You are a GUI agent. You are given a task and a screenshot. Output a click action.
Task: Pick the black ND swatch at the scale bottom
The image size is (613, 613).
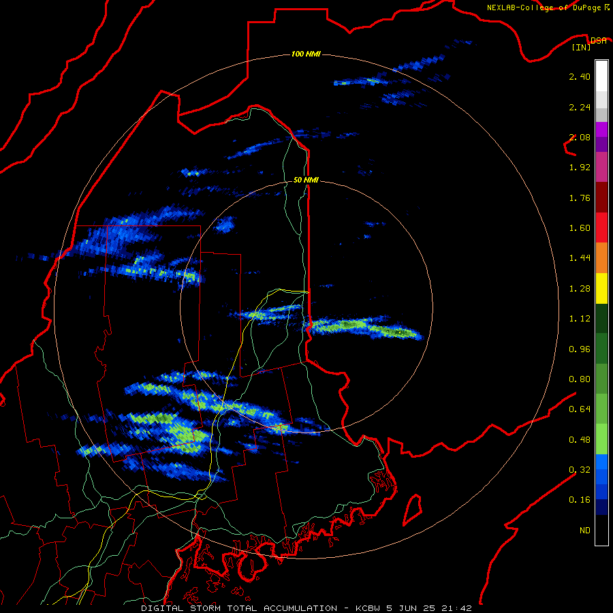pos(601,530)
